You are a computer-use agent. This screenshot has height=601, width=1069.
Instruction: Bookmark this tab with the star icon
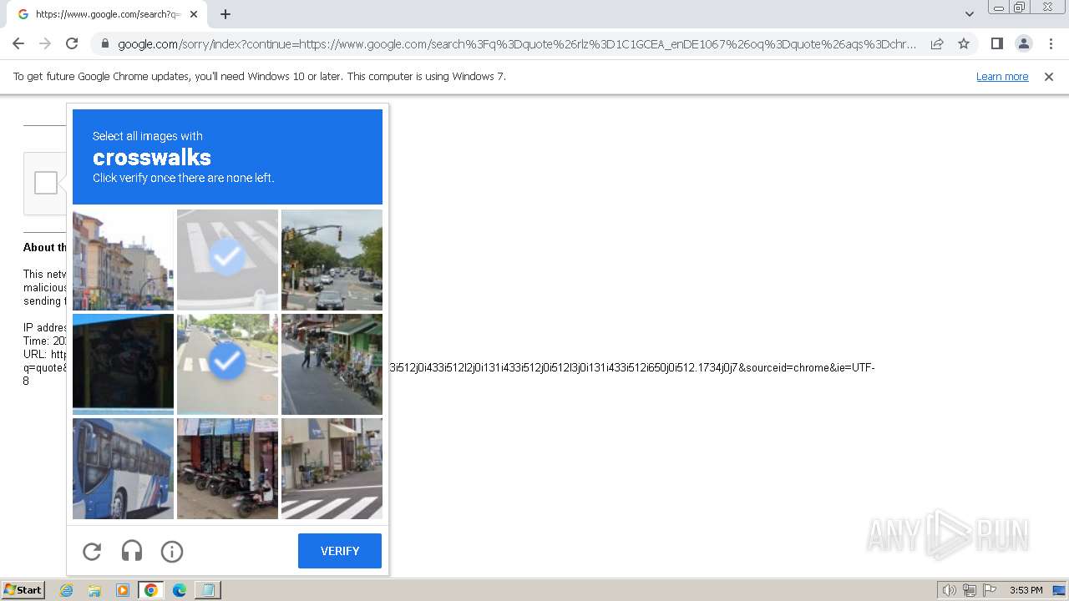point(964,43)
